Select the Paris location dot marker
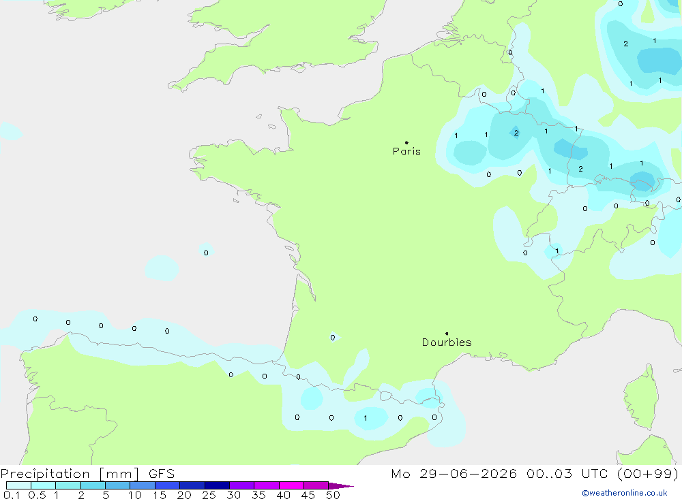The height and width of the screenshot is (499, 682). pos(406,142)
